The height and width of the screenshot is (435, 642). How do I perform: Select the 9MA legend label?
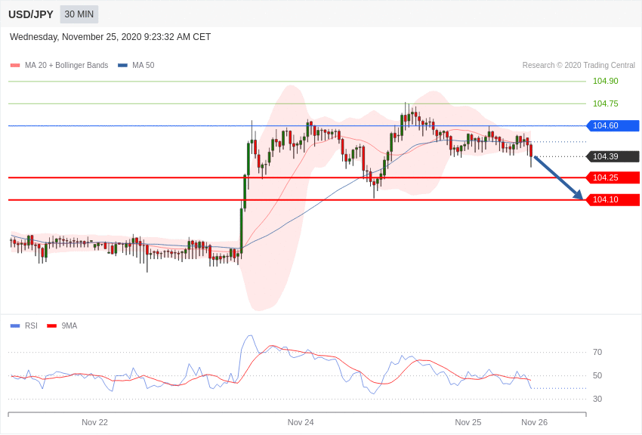[x=69, y=325]
